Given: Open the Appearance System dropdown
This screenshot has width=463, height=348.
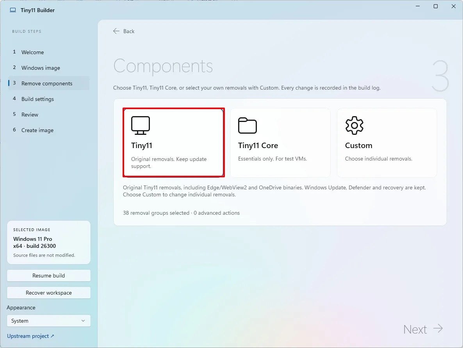Looking at the screenshot, I should click(49, 321).
